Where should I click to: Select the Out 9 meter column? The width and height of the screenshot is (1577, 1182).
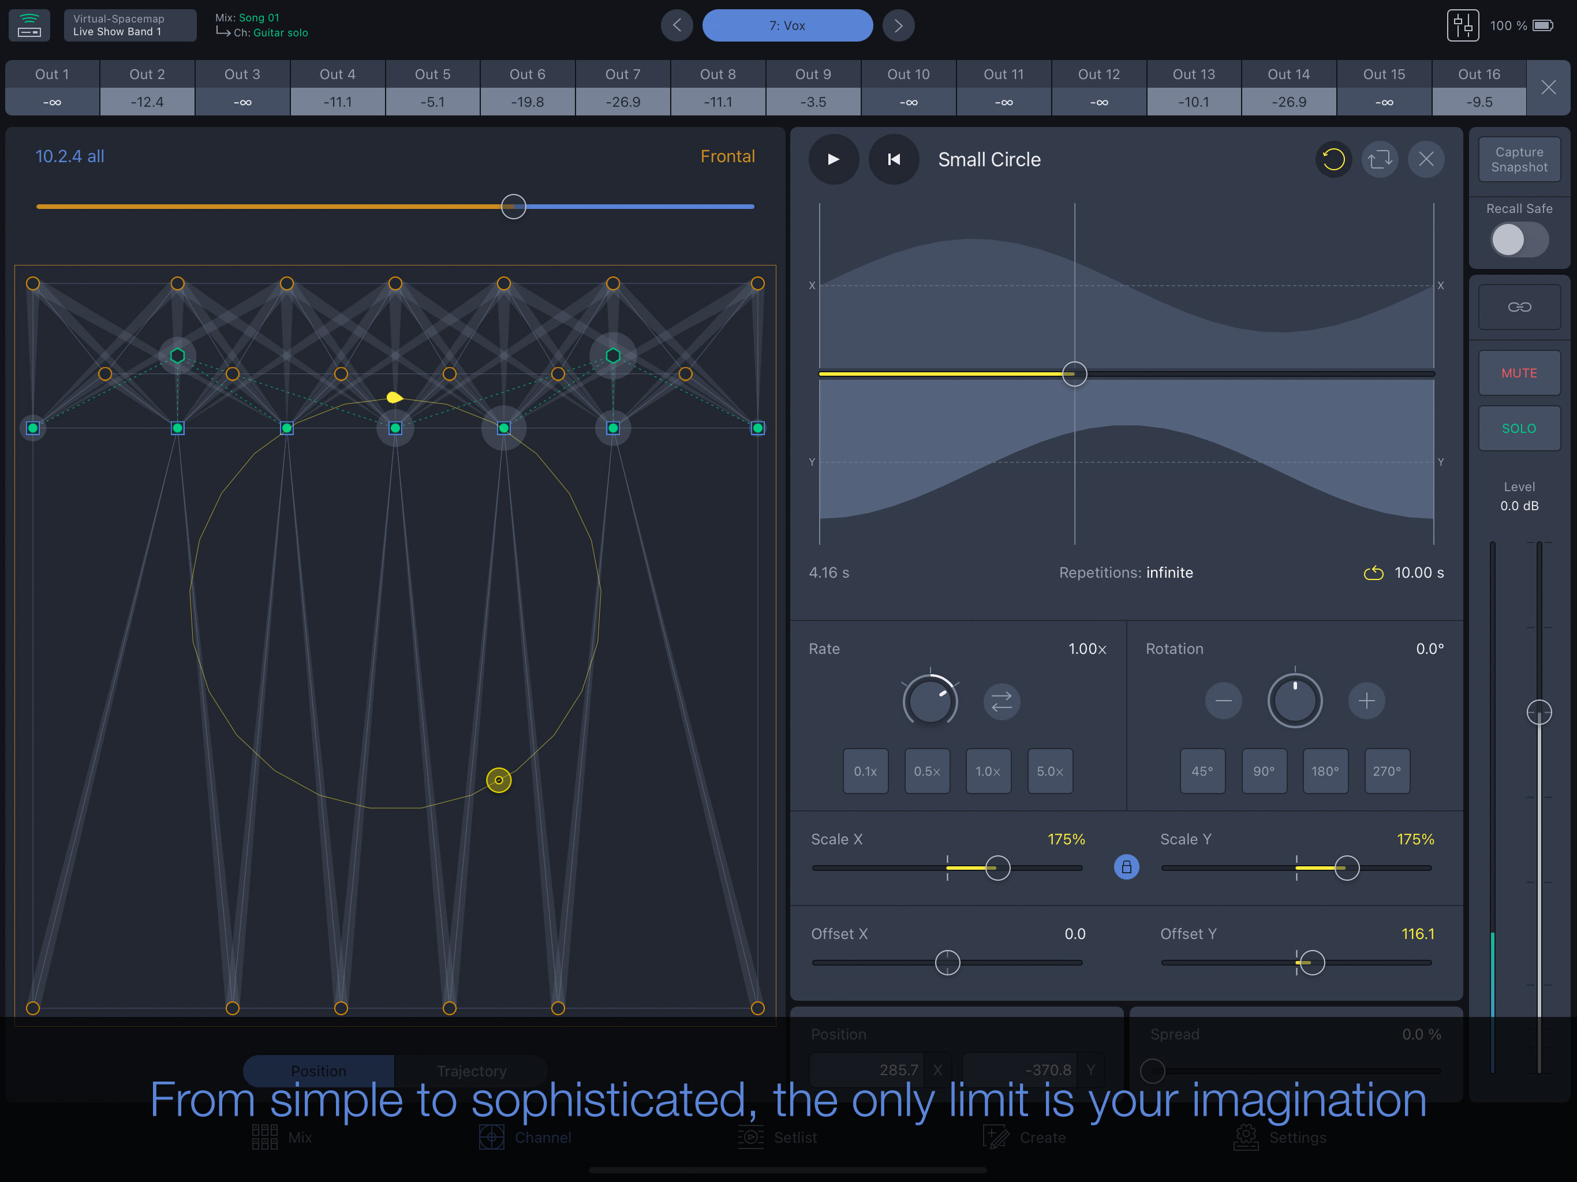pos(813,88)
